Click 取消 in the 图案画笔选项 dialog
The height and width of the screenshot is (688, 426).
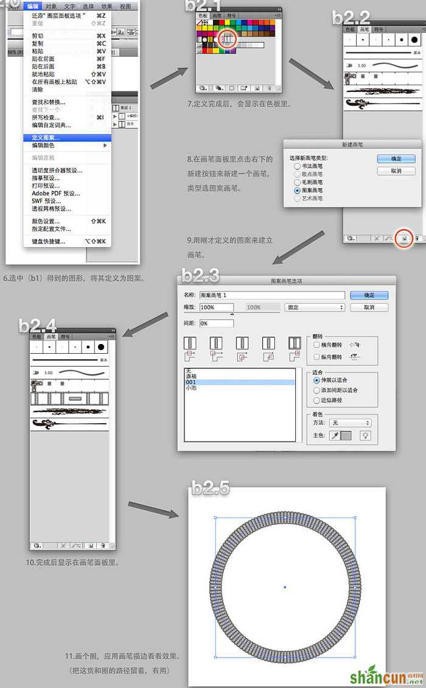point(369,307)
